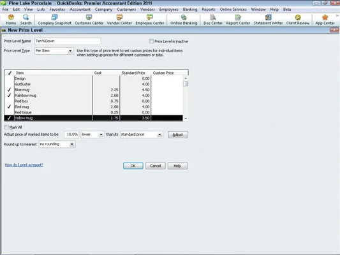
Task: Click the 4.50 standard price cell
Action: pyautogui.click(x=135, y=90)
